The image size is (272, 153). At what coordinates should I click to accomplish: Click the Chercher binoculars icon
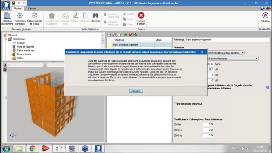(95, 18)
